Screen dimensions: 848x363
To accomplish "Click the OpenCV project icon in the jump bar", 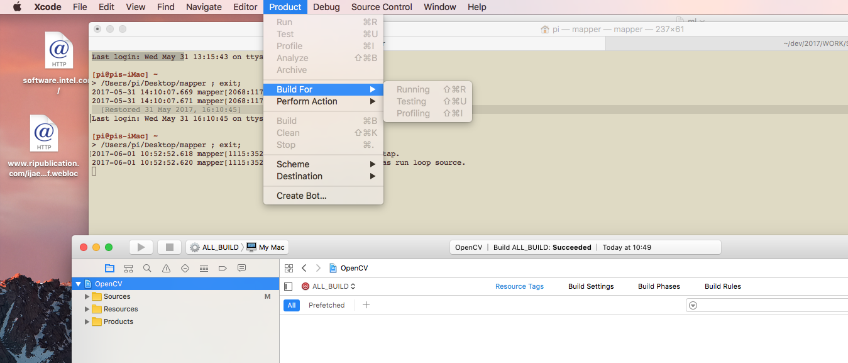I will tap(333, 268).
